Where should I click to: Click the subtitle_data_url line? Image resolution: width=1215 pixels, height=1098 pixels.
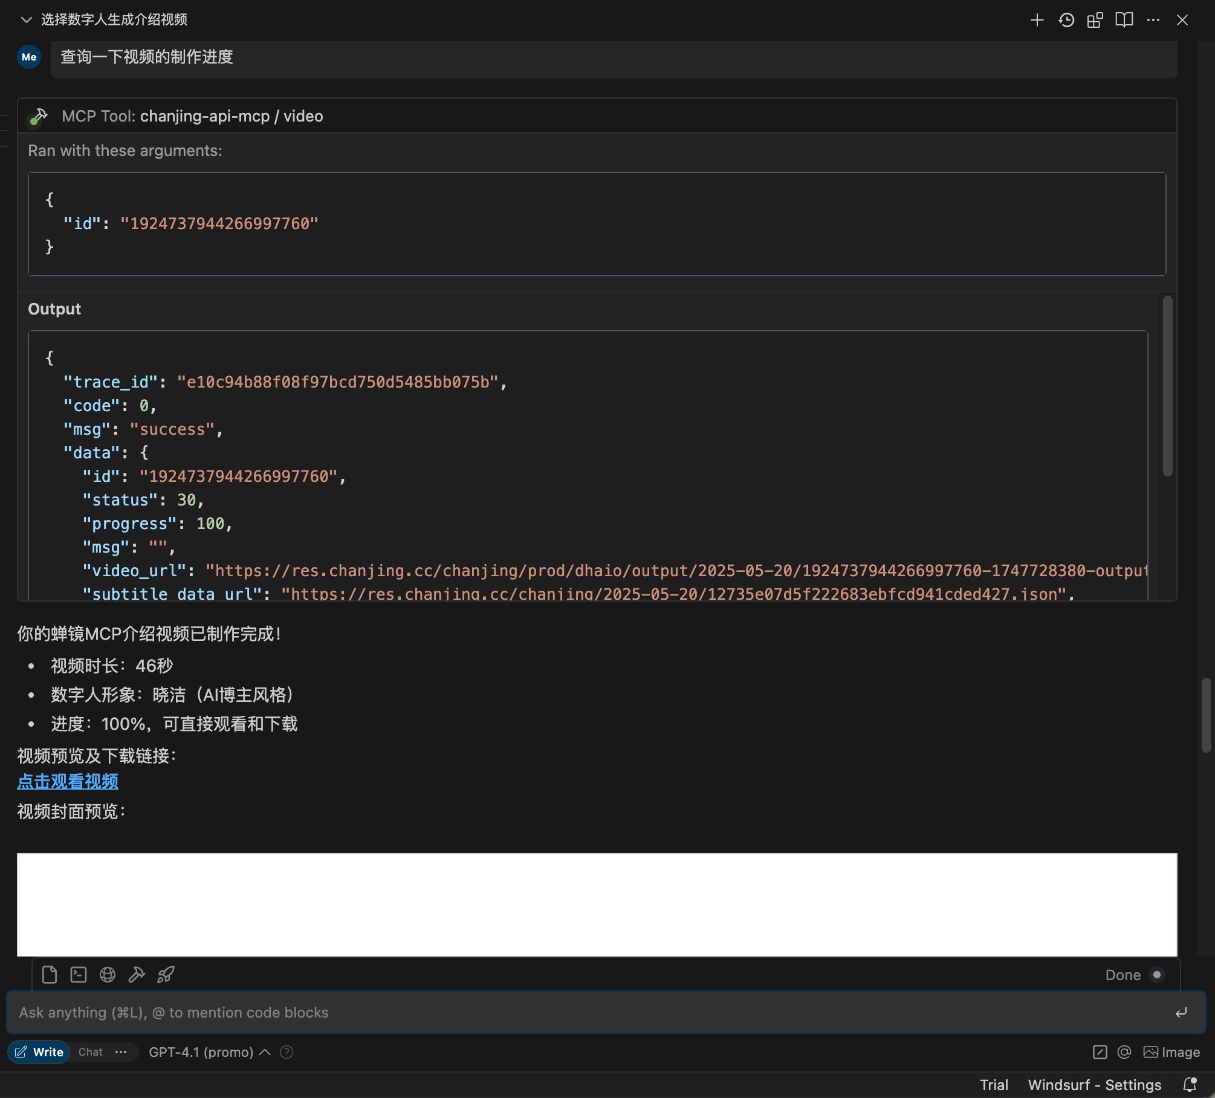(578, 594)
